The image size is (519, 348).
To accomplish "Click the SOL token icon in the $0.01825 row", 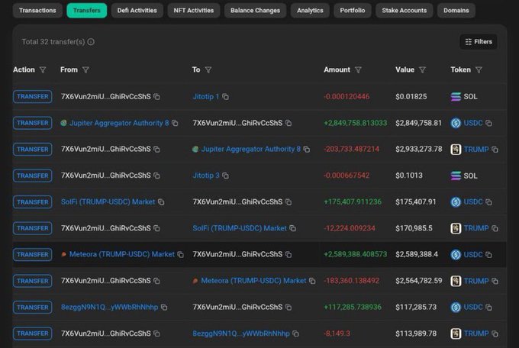I will pyautogui.click(x=456, y=97).
